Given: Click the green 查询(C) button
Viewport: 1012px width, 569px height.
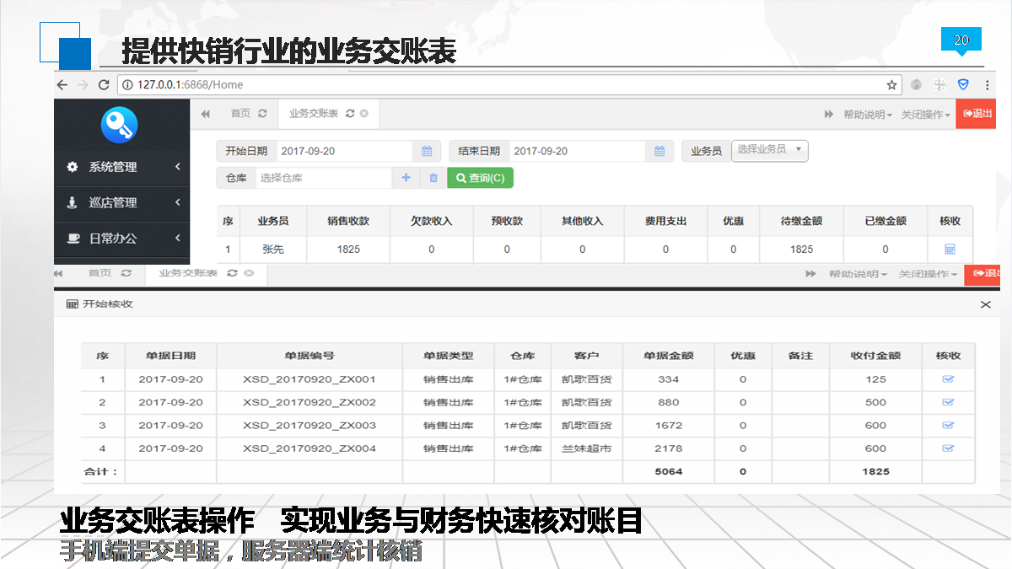Looking at the screenshot, I should click(x=480, y=178).
